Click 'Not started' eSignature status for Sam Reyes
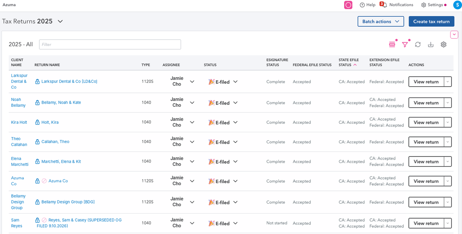 (277, 223)
